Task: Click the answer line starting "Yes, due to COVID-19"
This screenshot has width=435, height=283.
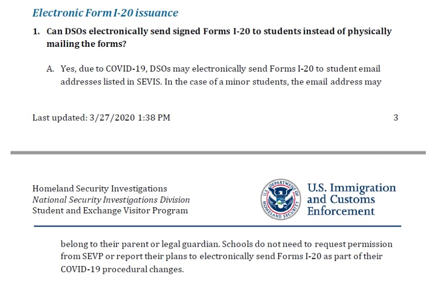Action: pyautogui.click(x=220, y=69)
